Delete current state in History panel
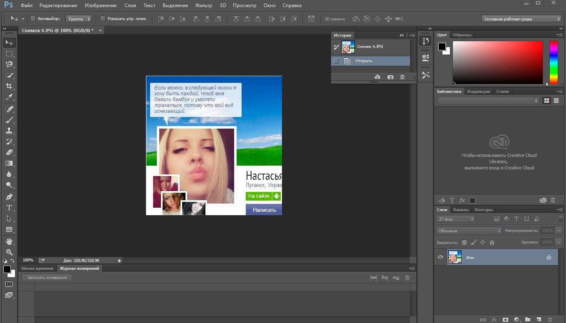Screen dimensions: 566x323 pyautogui.click(x=402, y=77)
